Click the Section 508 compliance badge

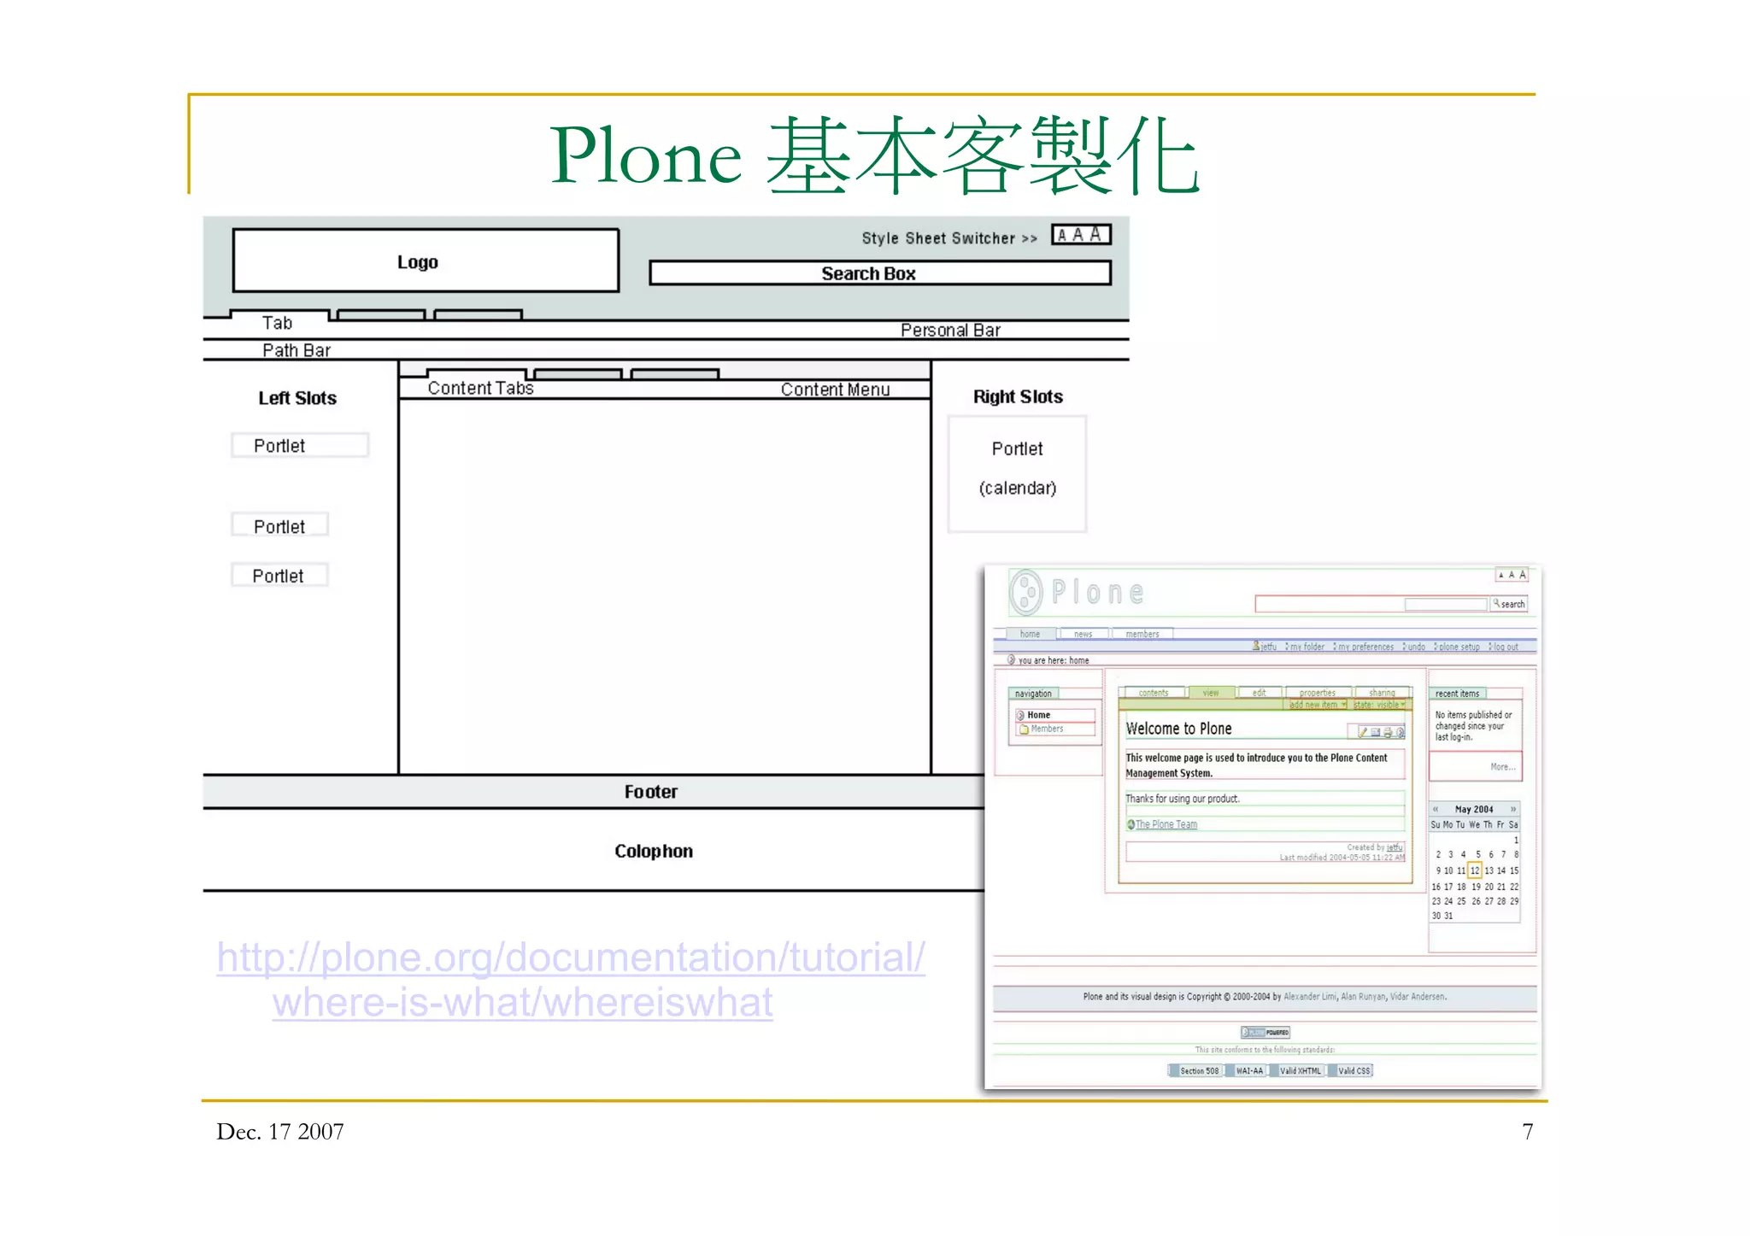(x=1195, y=1070)
